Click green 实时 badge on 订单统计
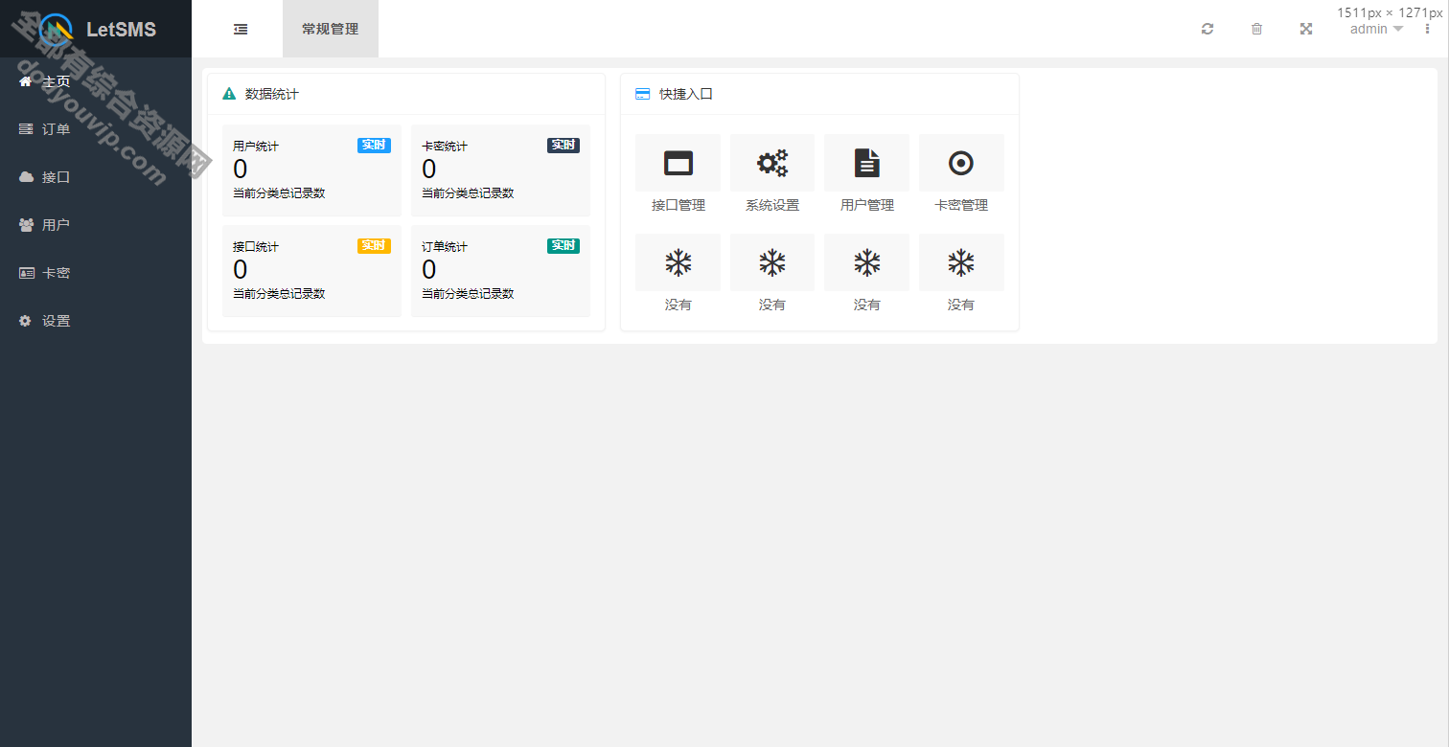Viewport: 1449px width, 747px height. 563,246
